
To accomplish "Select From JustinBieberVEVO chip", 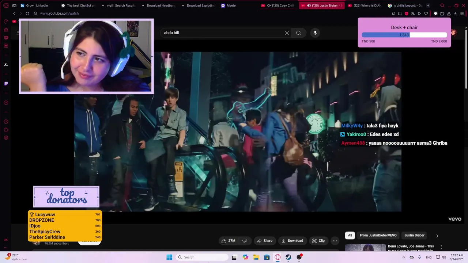I will pyautogui.click(x=378, y=236).
